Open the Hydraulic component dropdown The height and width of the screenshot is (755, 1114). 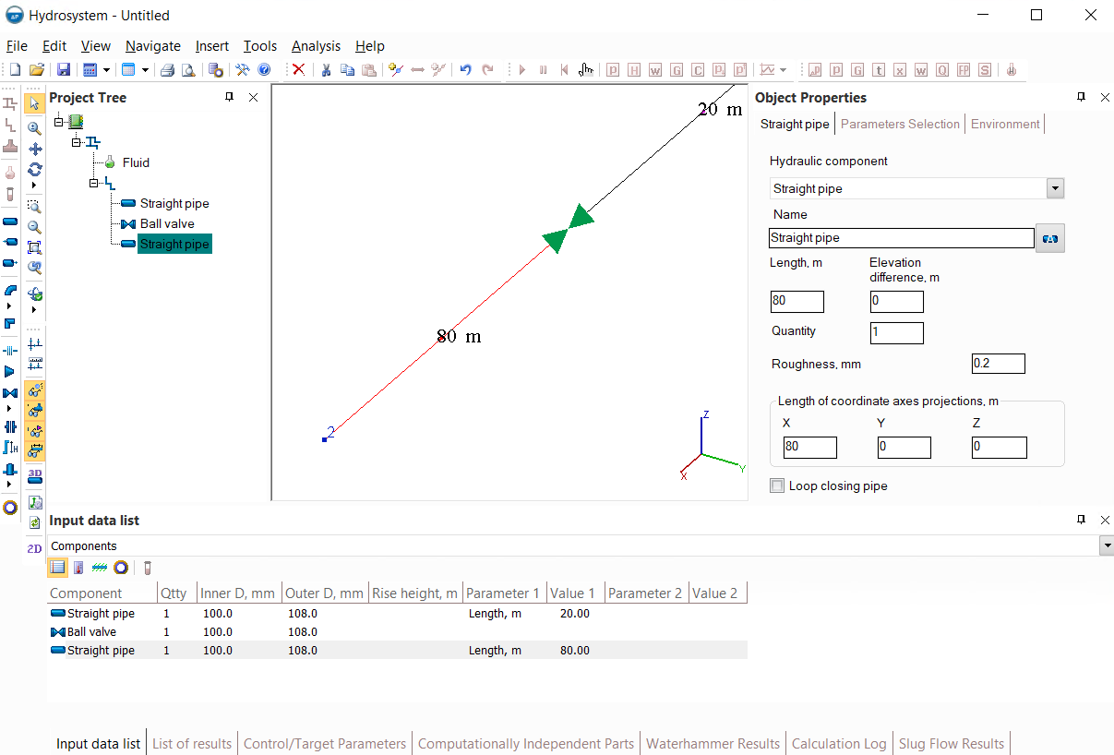click(1055, 188)
